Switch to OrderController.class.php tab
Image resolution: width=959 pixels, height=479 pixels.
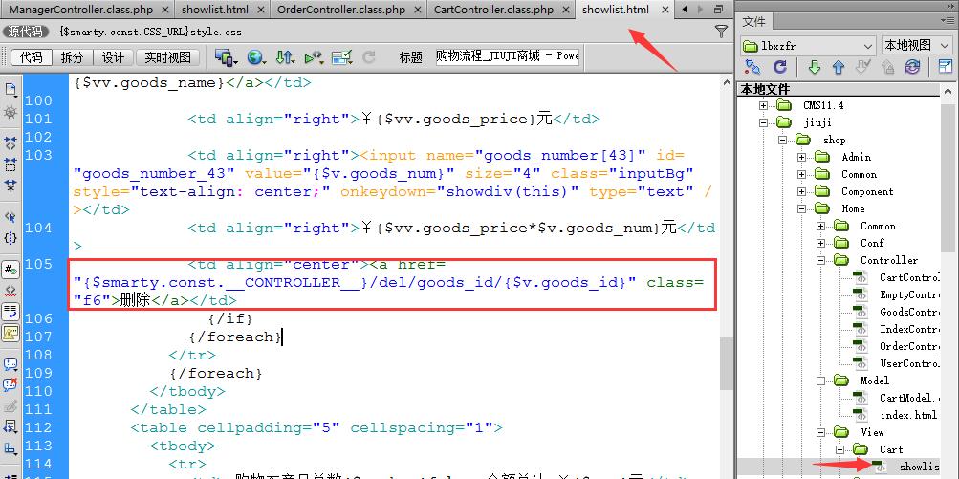tap(340, 10)
